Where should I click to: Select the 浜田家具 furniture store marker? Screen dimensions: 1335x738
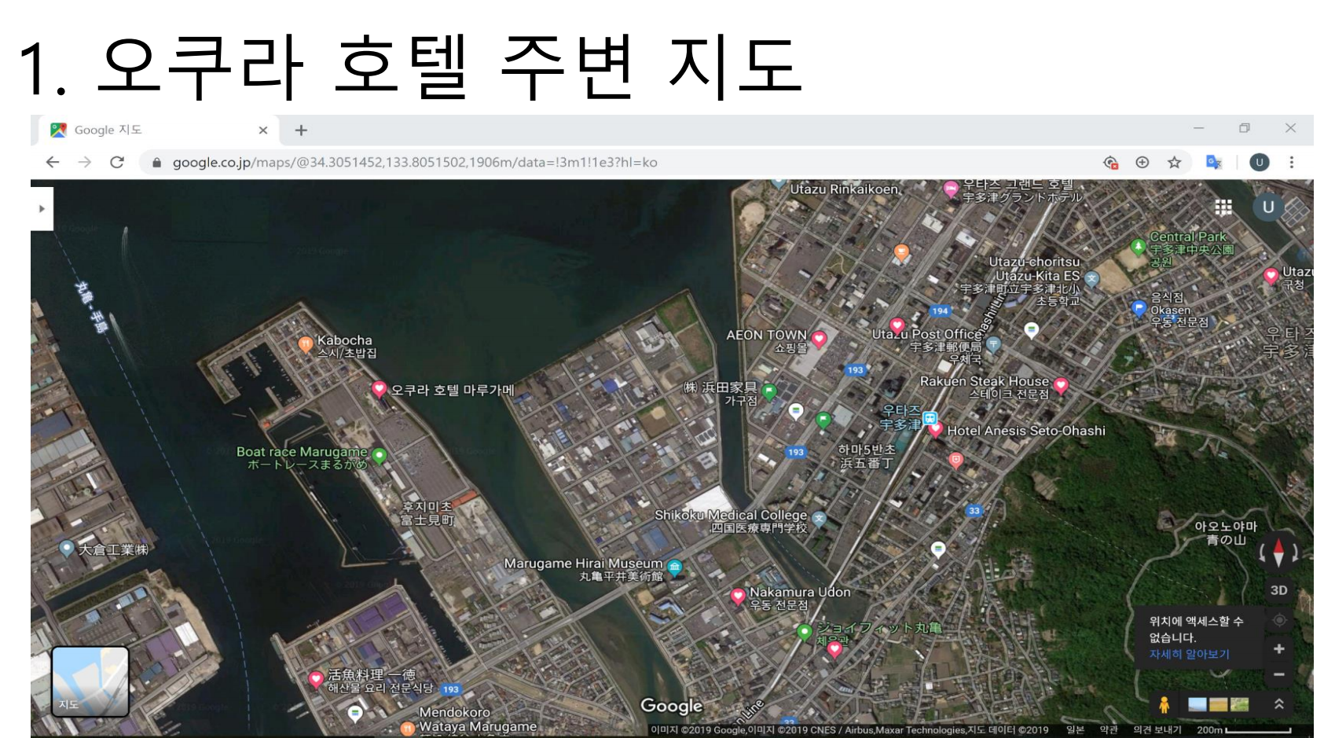tap(769, 391)
